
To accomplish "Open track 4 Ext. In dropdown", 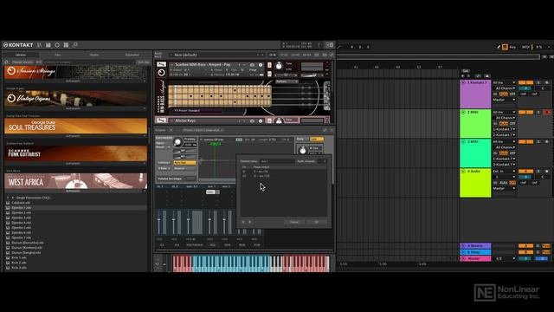I will [504, 172].
